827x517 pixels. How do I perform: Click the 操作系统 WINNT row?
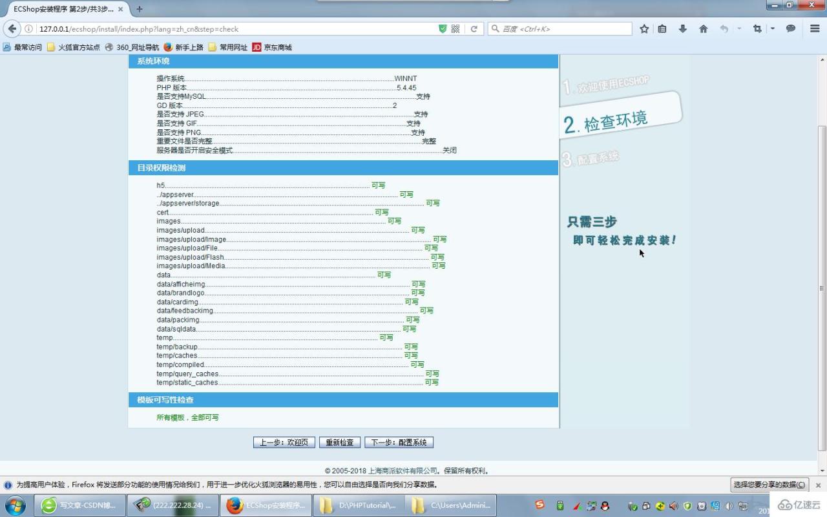click(x=287, y=79)
